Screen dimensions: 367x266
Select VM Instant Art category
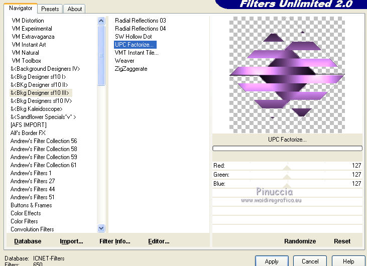[x=29, y=45]
